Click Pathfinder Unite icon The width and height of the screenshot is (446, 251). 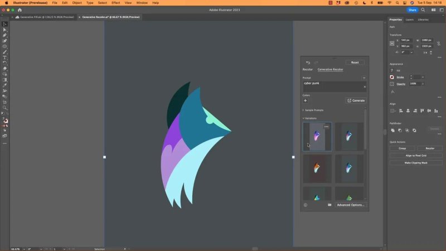tap(392, 131)
